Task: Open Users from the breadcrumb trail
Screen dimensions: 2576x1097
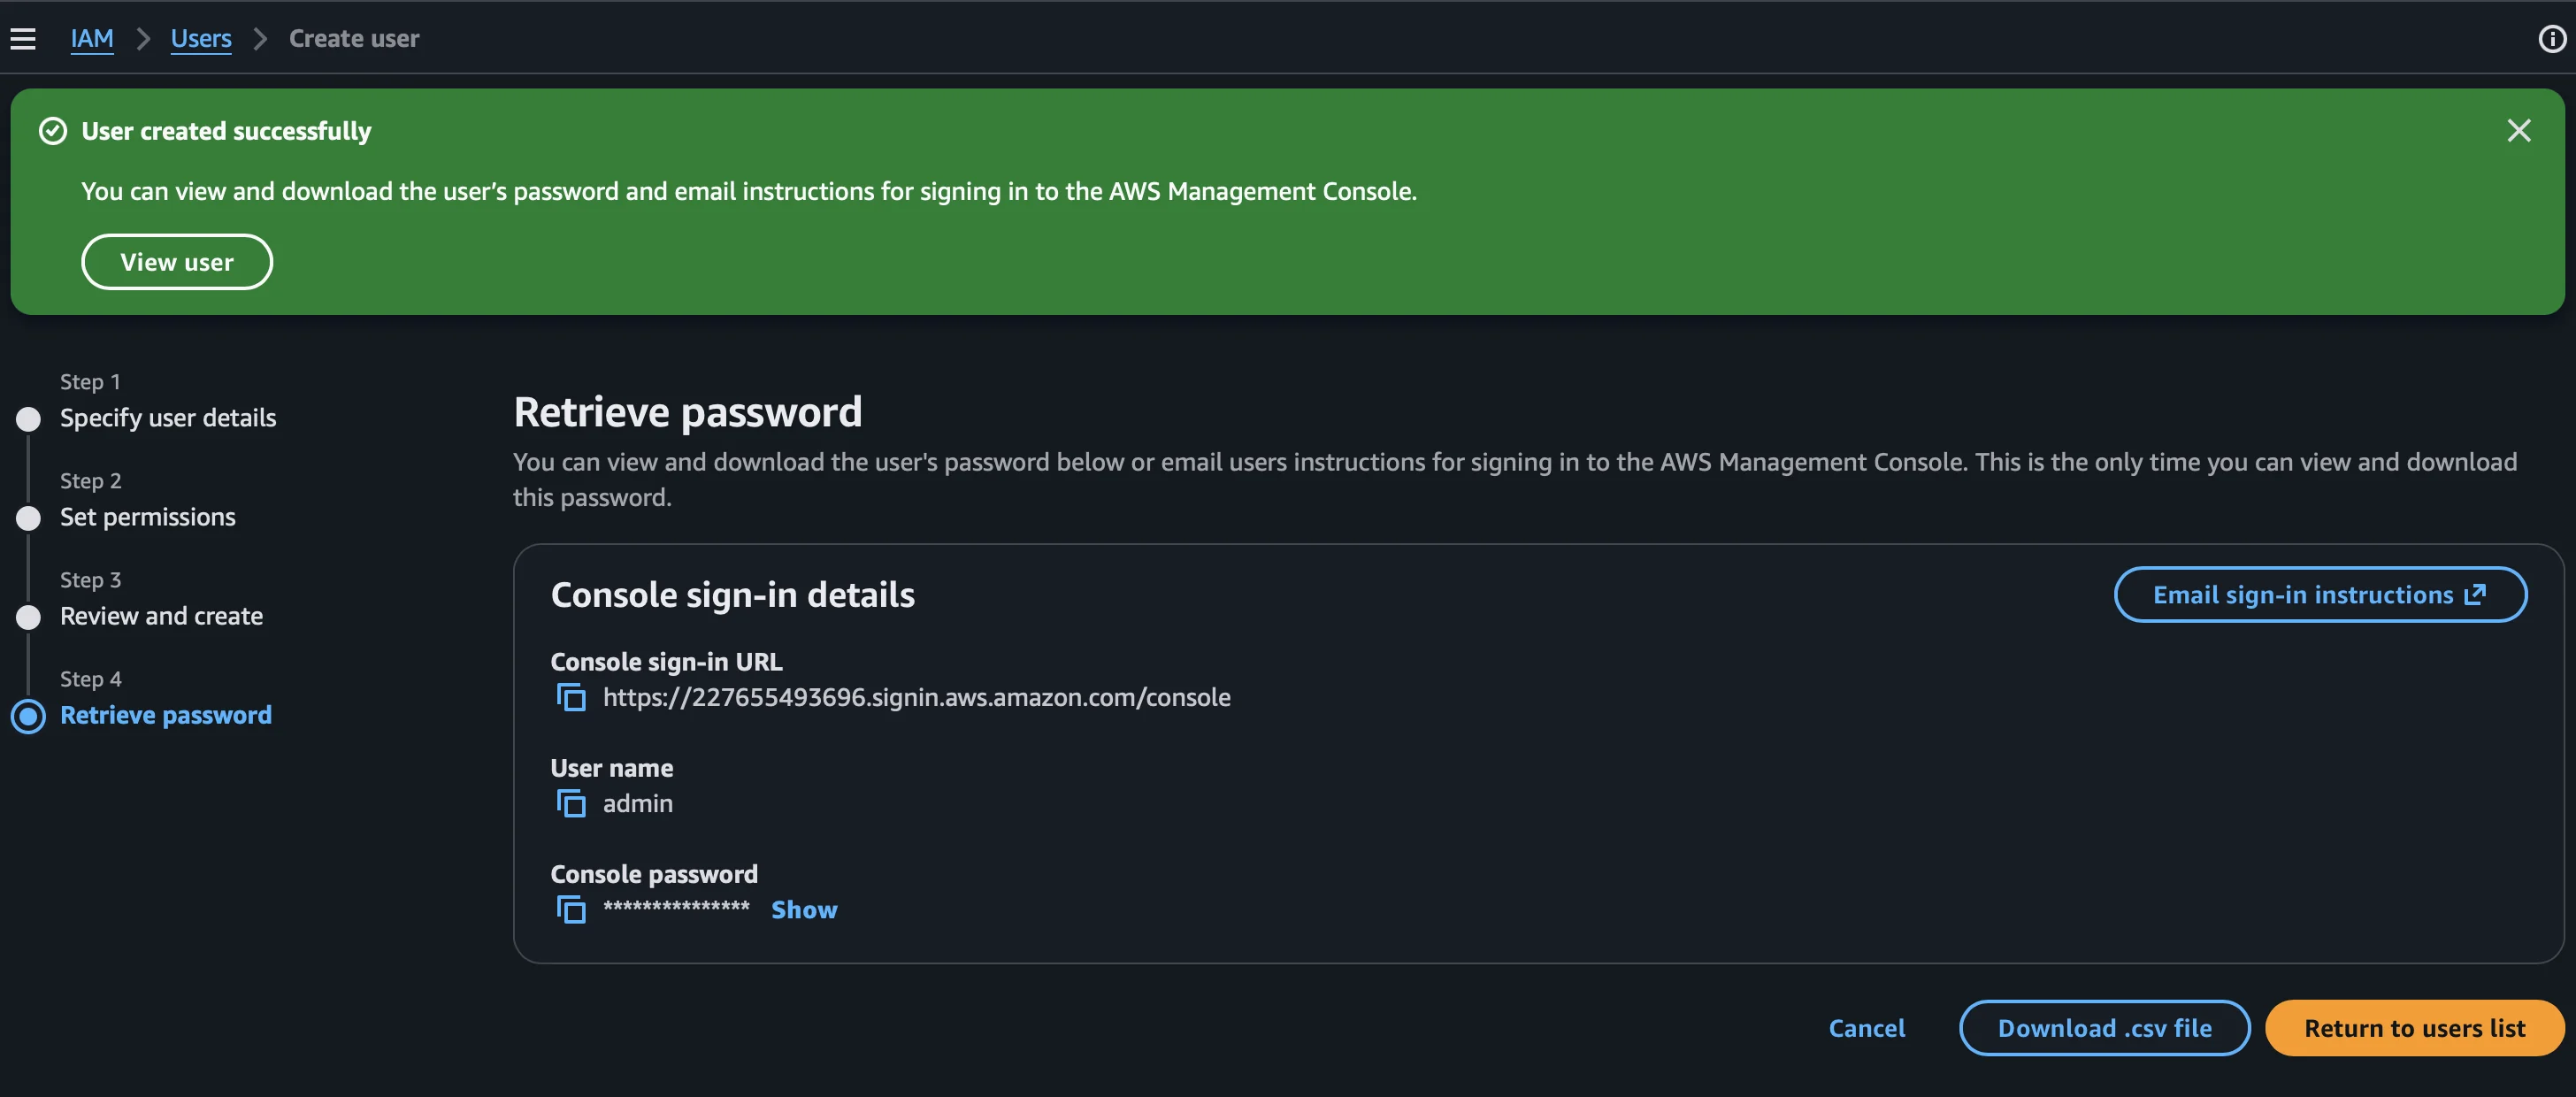Action: (x=201, y=38)
